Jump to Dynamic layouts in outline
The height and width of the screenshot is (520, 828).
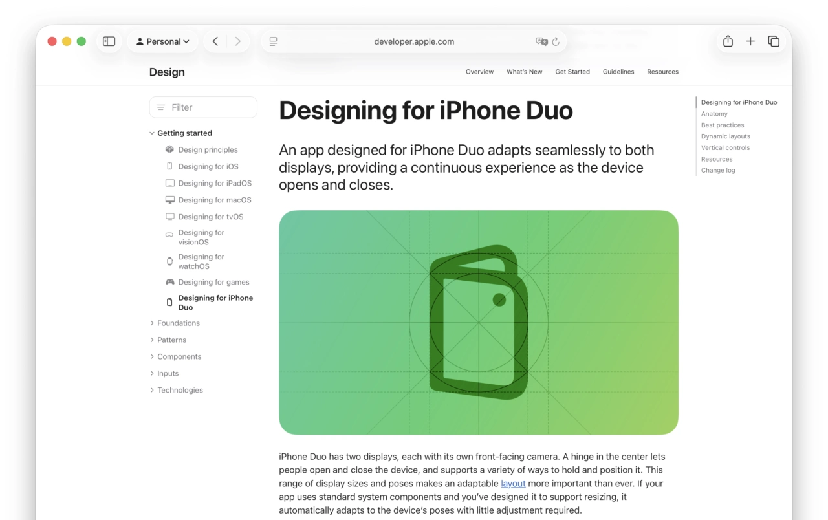tap(726, 136)
